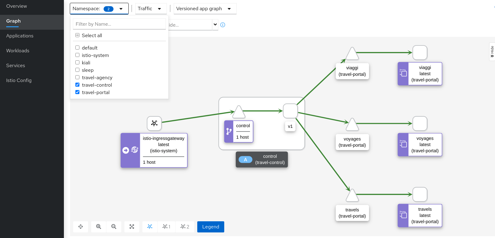Click the istio-ingressgateway graph node icon
This screenshot has height=238, width=495.
click(x=154, y=123)
